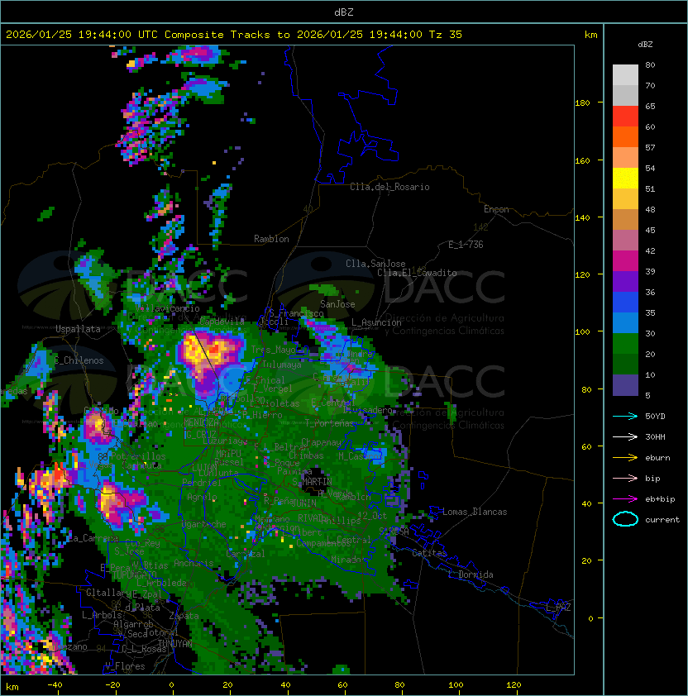Click the 180 tick on the right km axis
Image resolution: width=688 pixels, height=696 pixels.
582,103
